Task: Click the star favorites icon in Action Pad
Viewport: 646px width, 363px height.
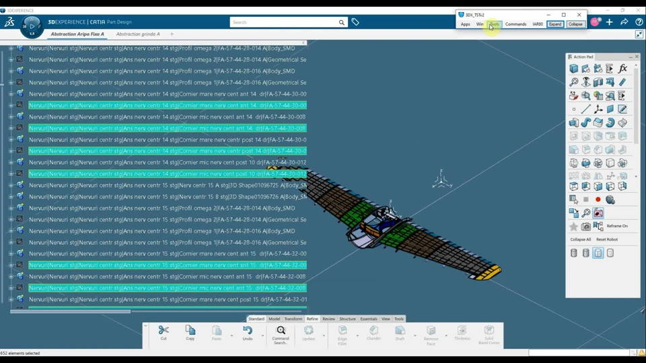Action: coord(573,227)
